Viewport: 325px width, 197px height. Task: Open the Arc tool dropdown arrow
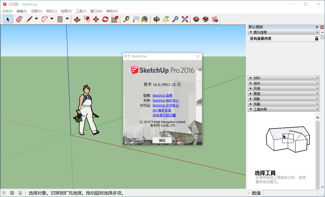(x=52, y=19)
